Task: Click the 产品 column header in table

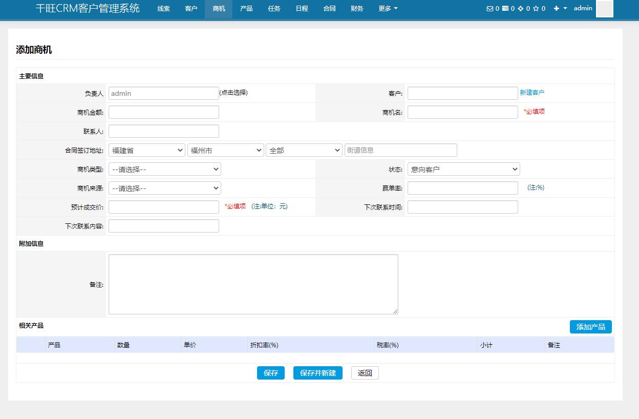Action: tap(54, 345)
